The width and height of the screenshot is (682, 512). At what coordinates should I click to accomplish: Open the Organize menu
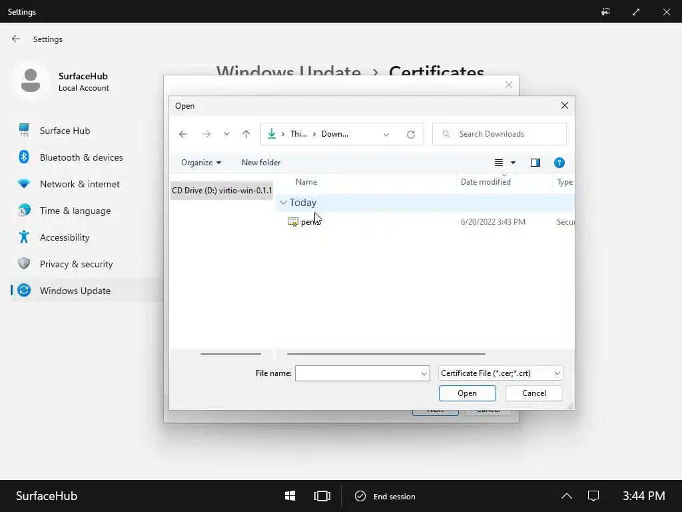201,163
